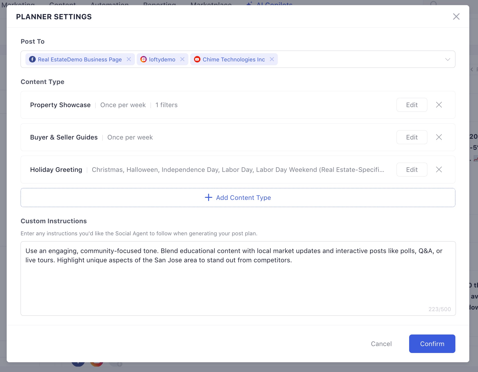Select the Real EstateDemo Business Page chip
Viewport: 478px width, 372px height.
point(80,59)
